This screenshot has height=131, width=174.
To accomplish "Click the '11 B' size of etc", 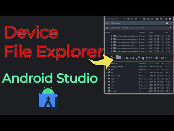I will tap(168, 73).
